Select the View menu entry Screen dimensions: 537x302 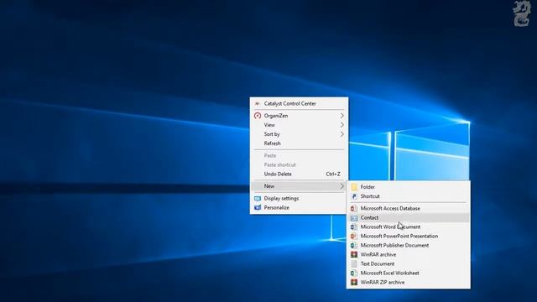click(x=299, y=125)
